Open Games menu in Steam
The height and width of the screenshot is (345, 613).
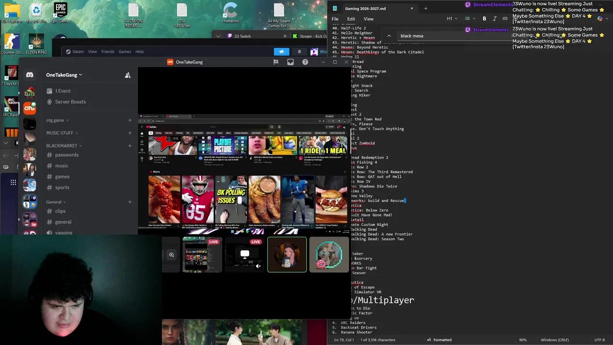[x=125, y=51]
